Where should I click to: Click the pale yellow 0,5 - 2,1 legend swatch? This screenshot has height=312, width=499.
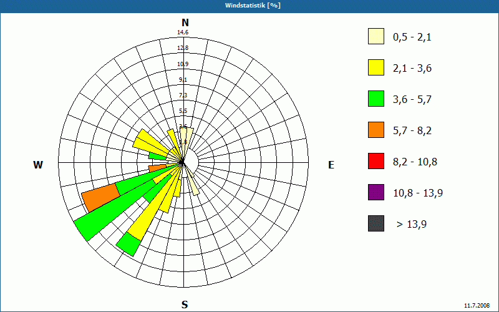(x=376, y=36)
